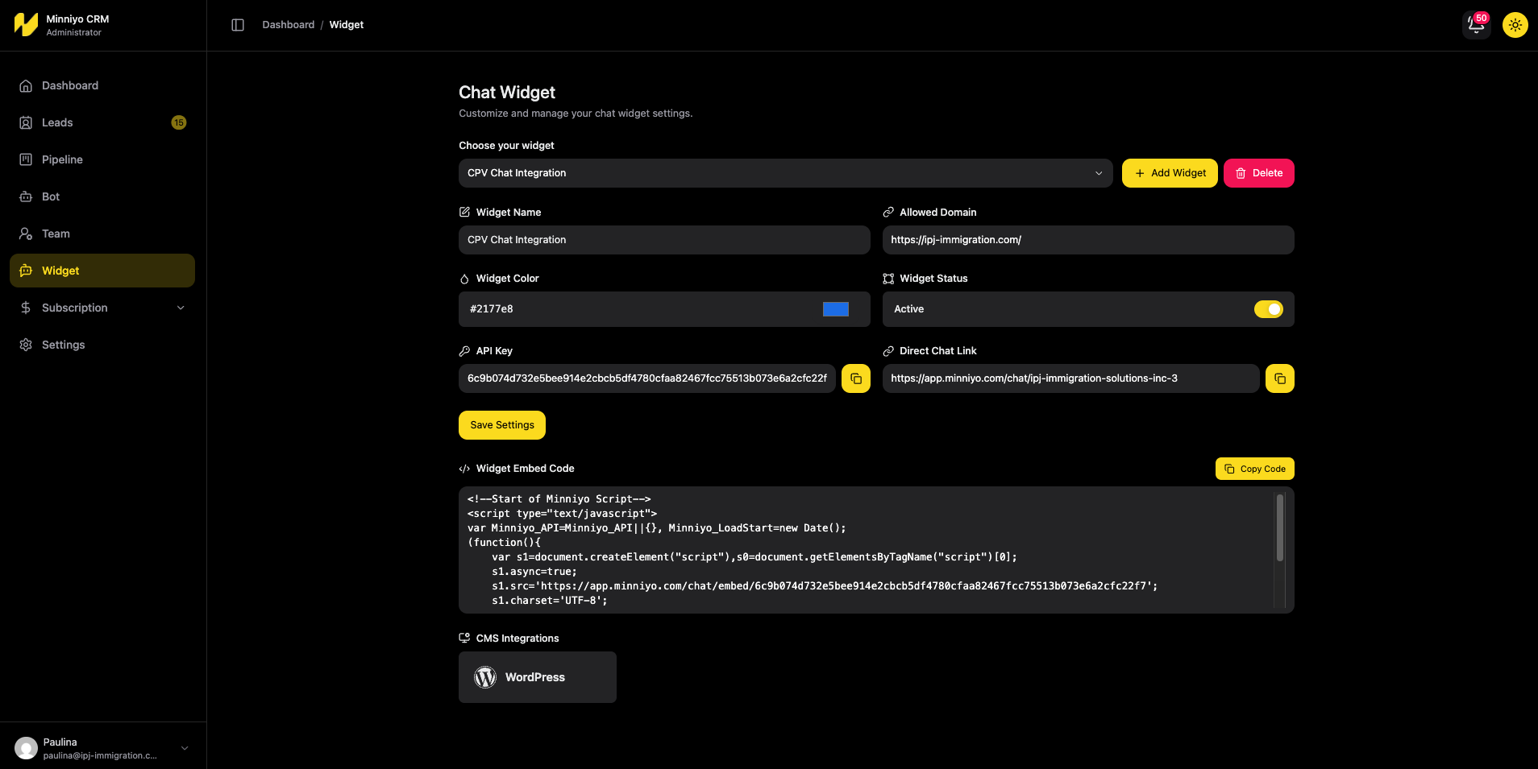Open Team page
Screen dimensions: 1538x769
(102, 234)
